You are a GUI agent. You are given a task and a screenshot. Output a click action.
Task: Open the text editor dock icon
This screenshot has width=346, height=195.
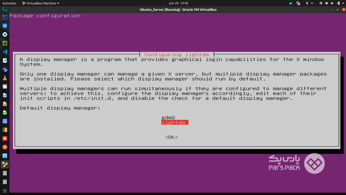point(5,60)
